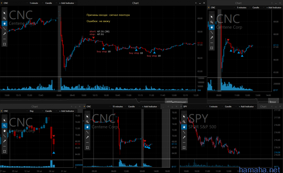The width and height of the screenshot is (283, 173).
Task: Select the horizontal line tool in CNC 5-minute chart
Action: coord(212,43)
